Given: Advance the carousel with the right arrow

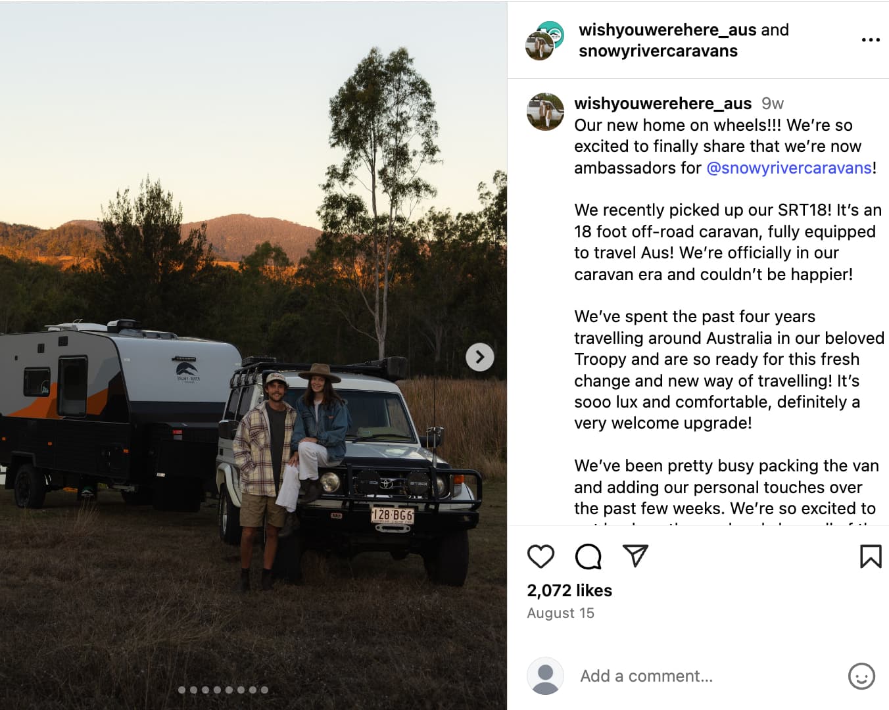Looking at the screenshot, I should tap(480, 357).
